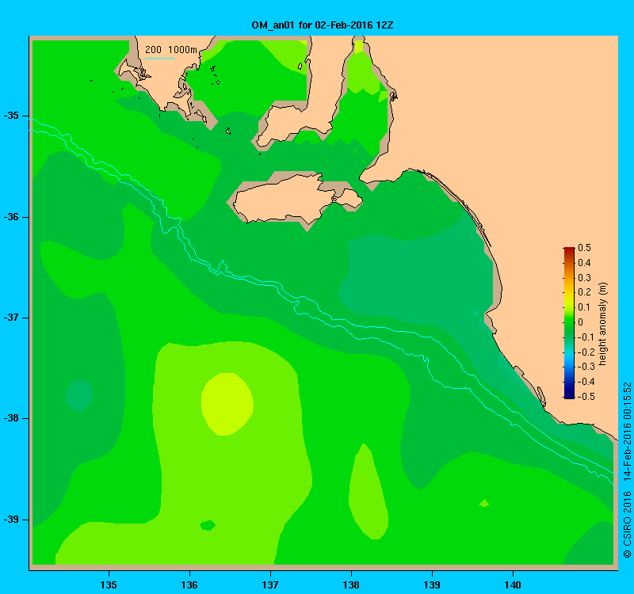Click the 139 longitude axis label
Image resolution: width=634 pixels, height=594 pixels.
tap(432, 584)
